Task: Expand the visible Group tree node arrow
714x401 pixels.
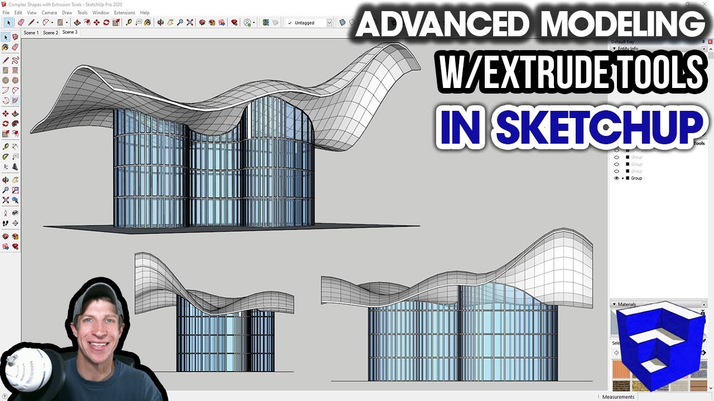Action: [x=623, y=178]
